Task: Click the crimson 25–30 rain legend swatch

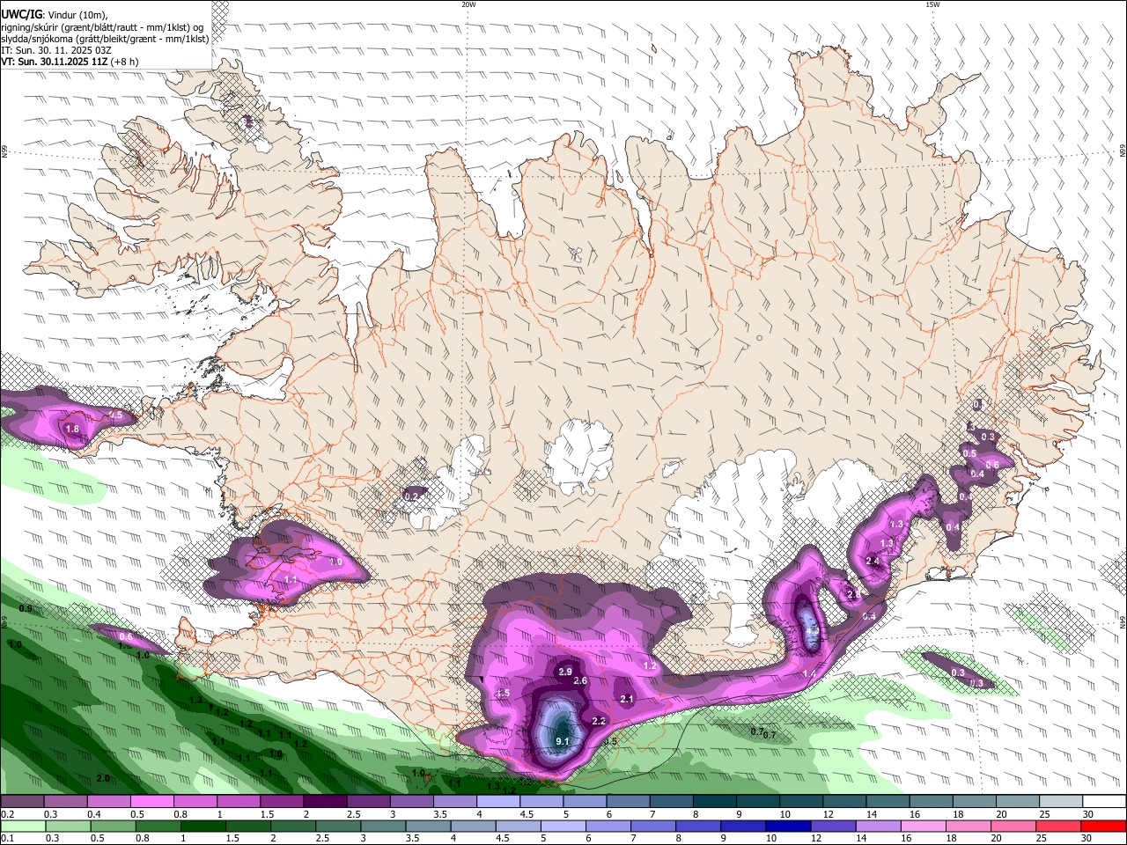Action: coord(1058,826)
